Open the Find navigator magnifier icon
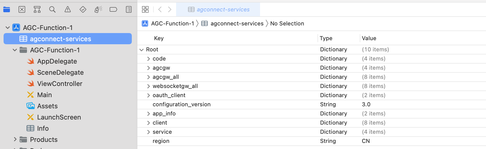Viewport: 486px width, 149px height. [52, 9]
